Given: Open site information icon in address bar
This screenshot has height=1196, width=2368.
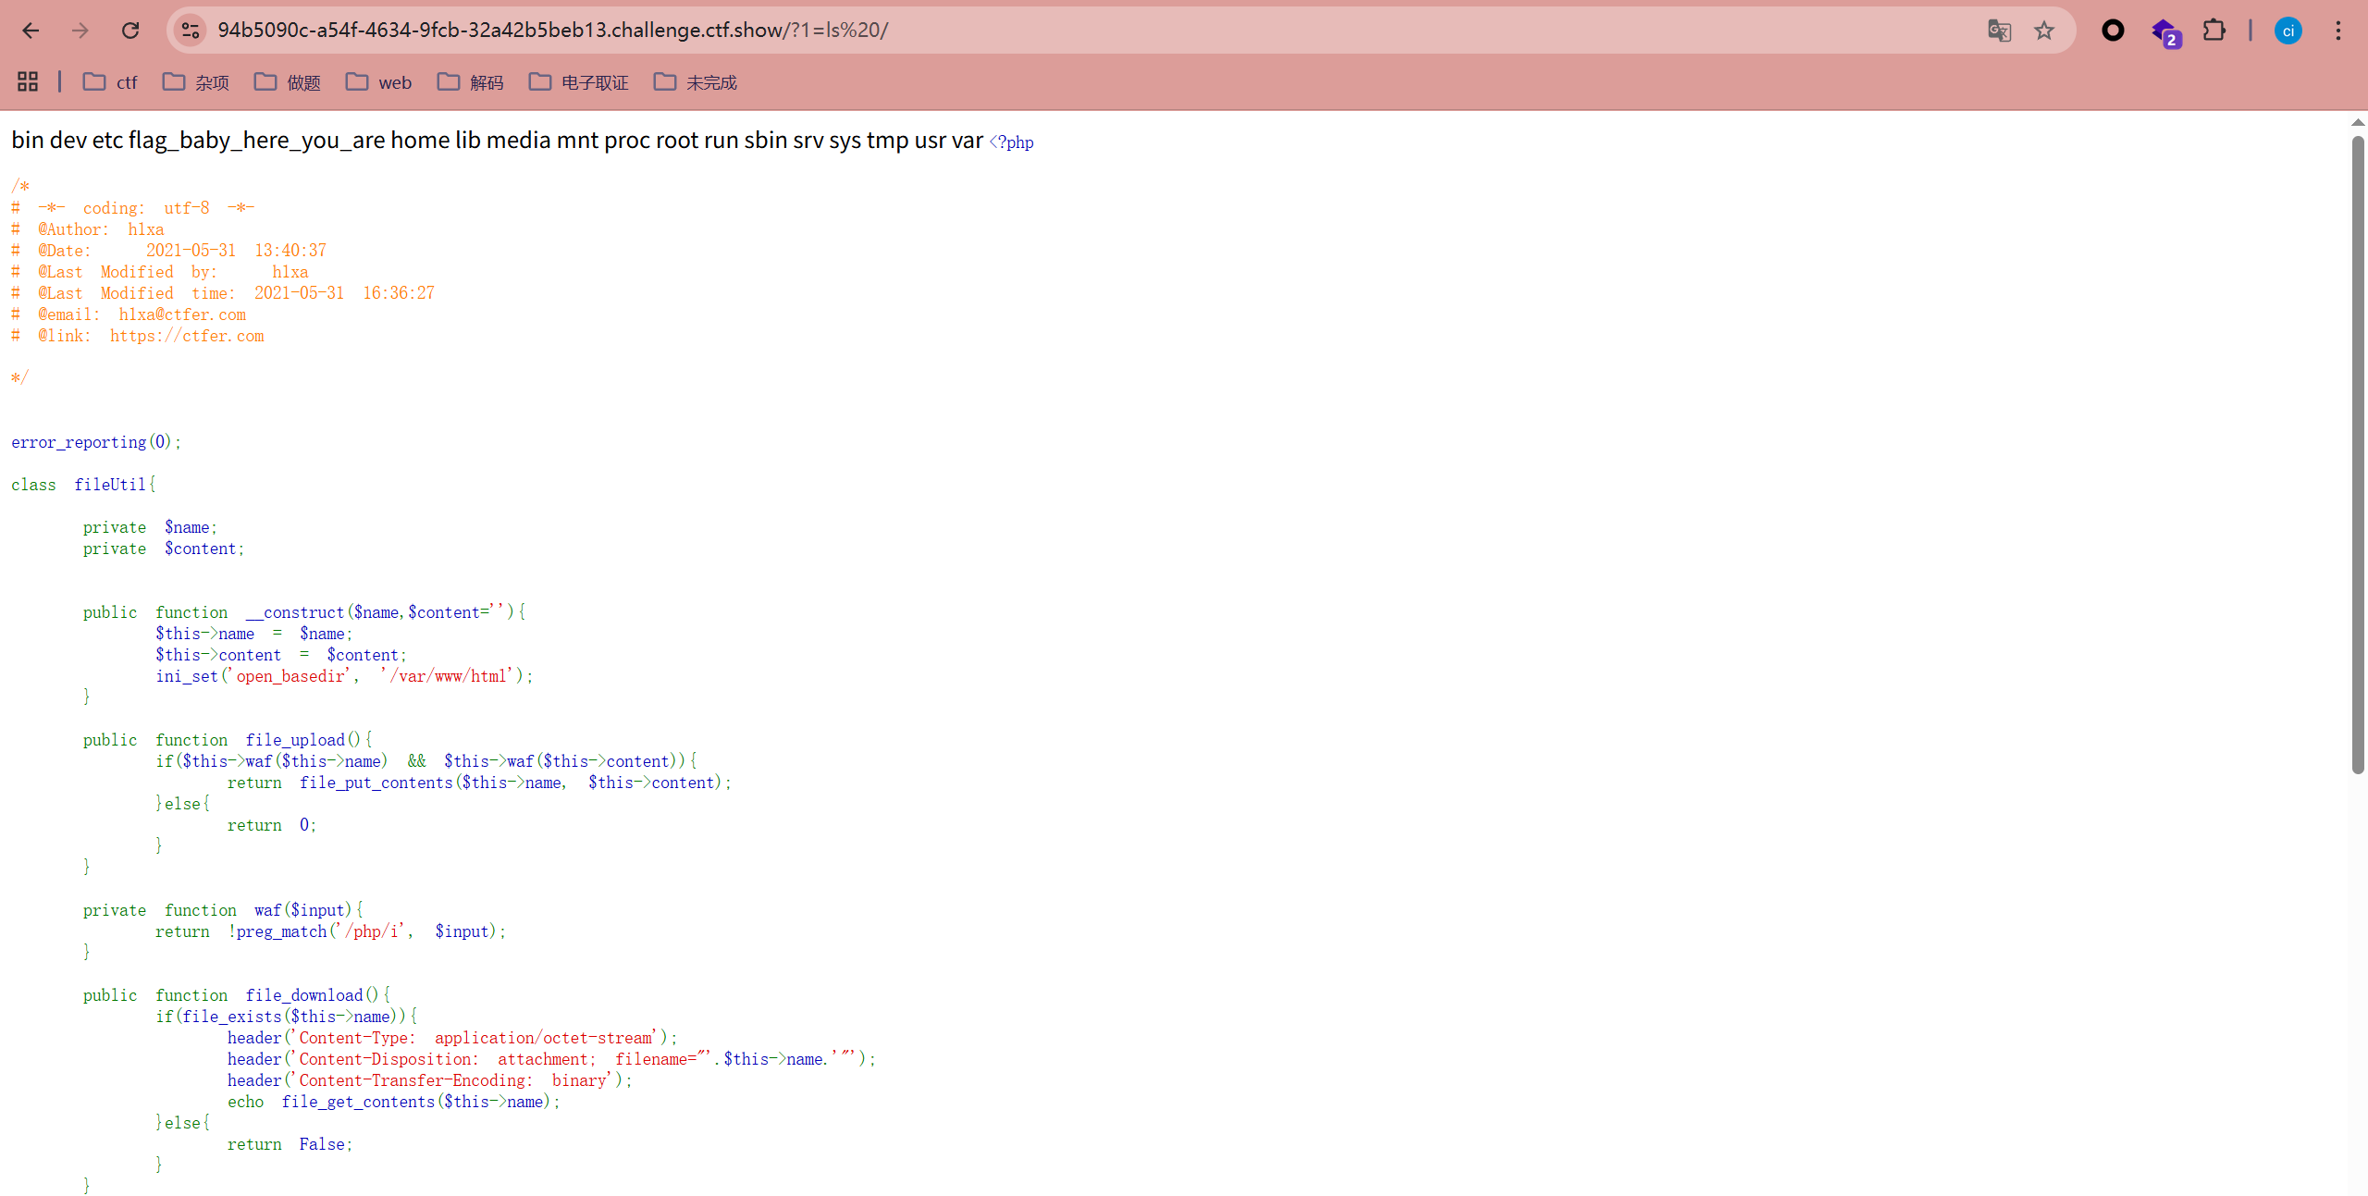Looking at the screenshot, I should click(x=191, y=31).
